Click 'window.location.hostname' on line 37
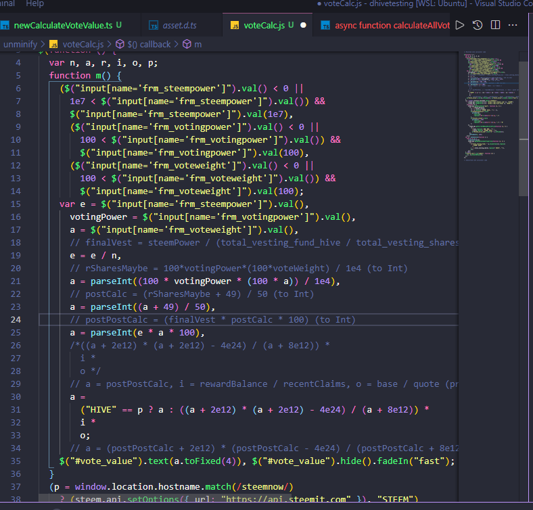 point(137,487)
